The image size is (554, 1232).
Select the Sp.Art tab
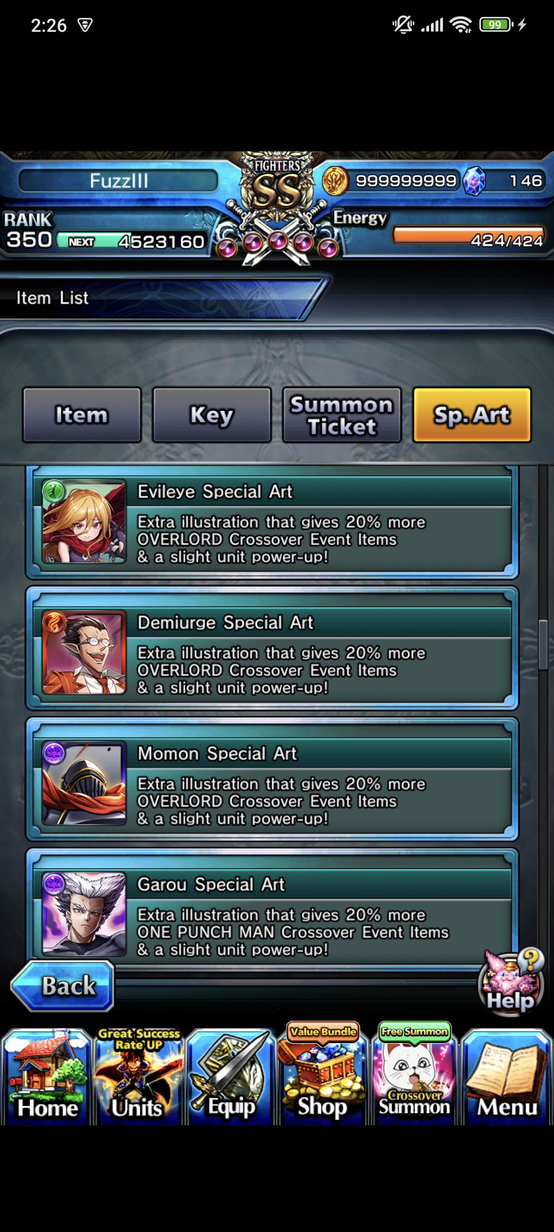pos(472,415)
